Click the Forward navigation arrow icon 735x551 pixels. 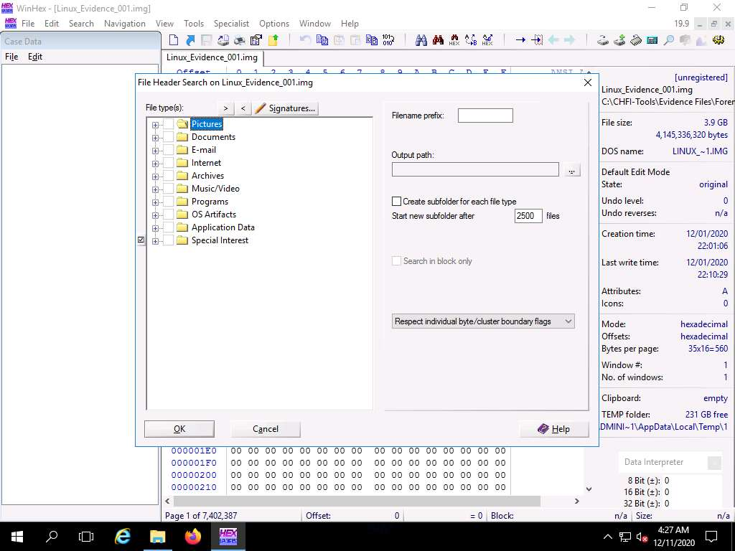tap(569, 40)
